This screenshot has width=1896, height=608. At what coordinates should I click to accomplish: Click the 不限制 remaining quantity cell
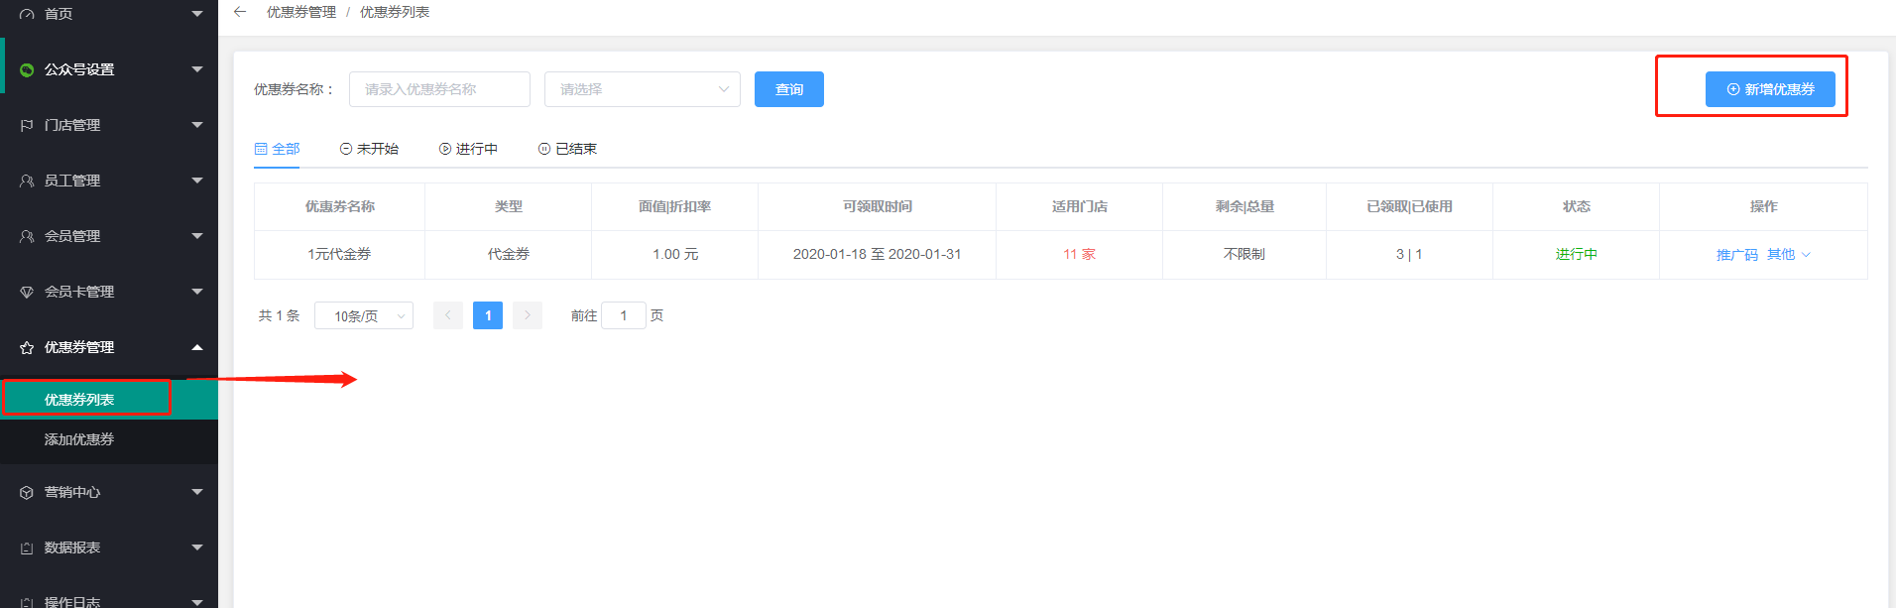1244,255
